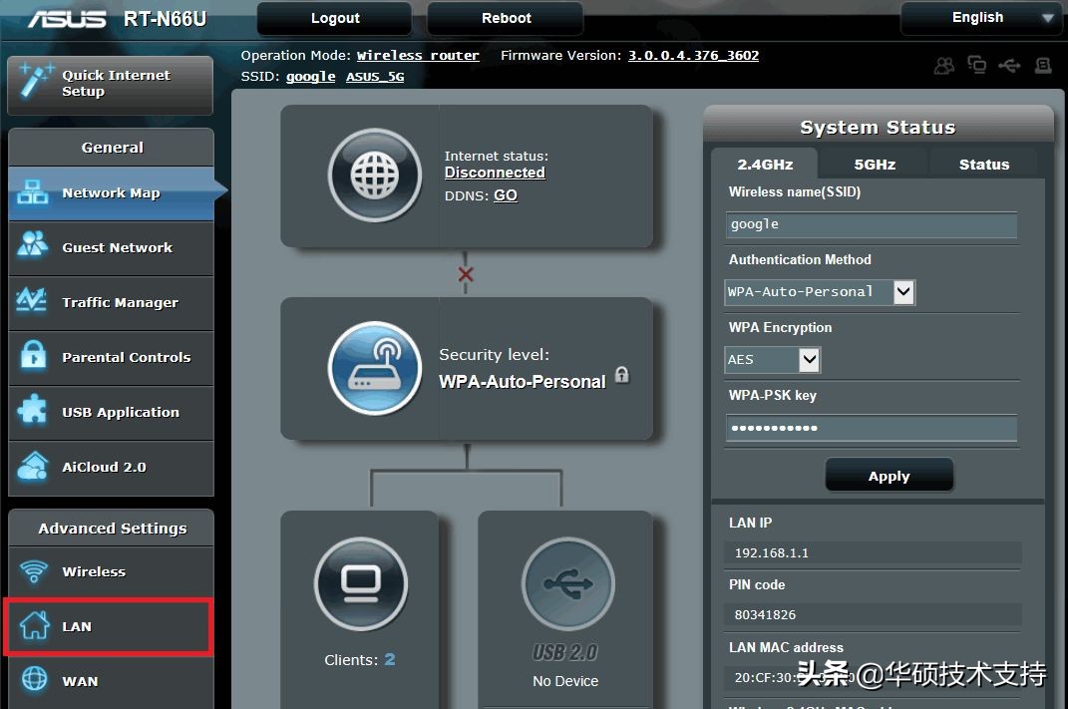The image size is (1068, 709).
Task: Switch to the 5GHz tab
Action: [x=875, y=165]
